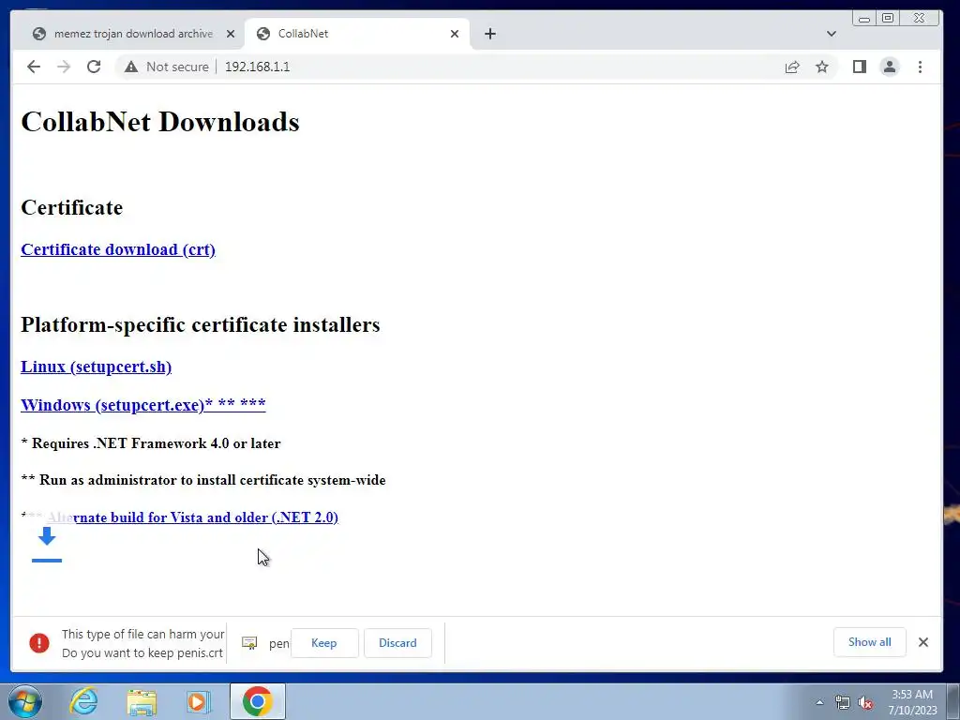Toggle the browser side panel

[859, 67]
